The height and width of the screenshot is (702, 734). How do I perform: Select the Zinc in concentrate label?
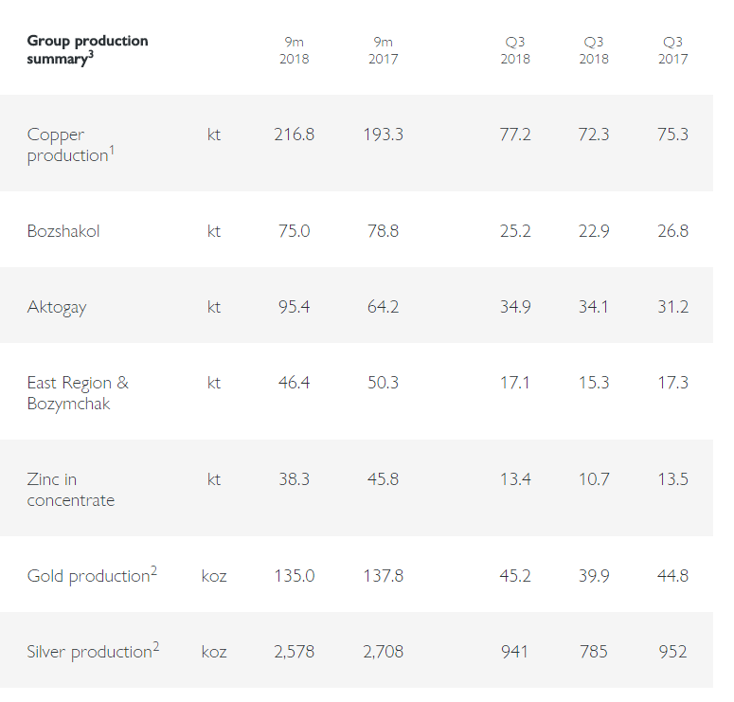70,490
